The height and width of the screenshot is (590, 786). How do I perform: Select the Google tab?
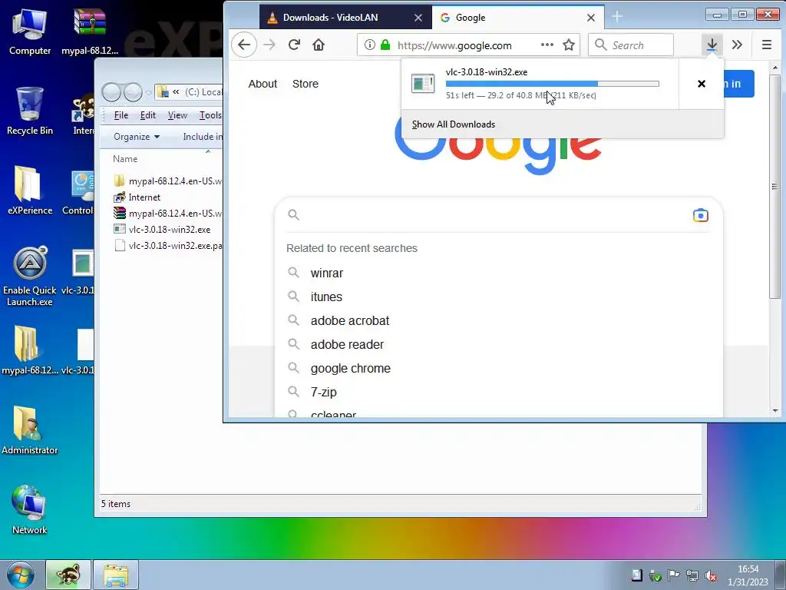point(518,18)
